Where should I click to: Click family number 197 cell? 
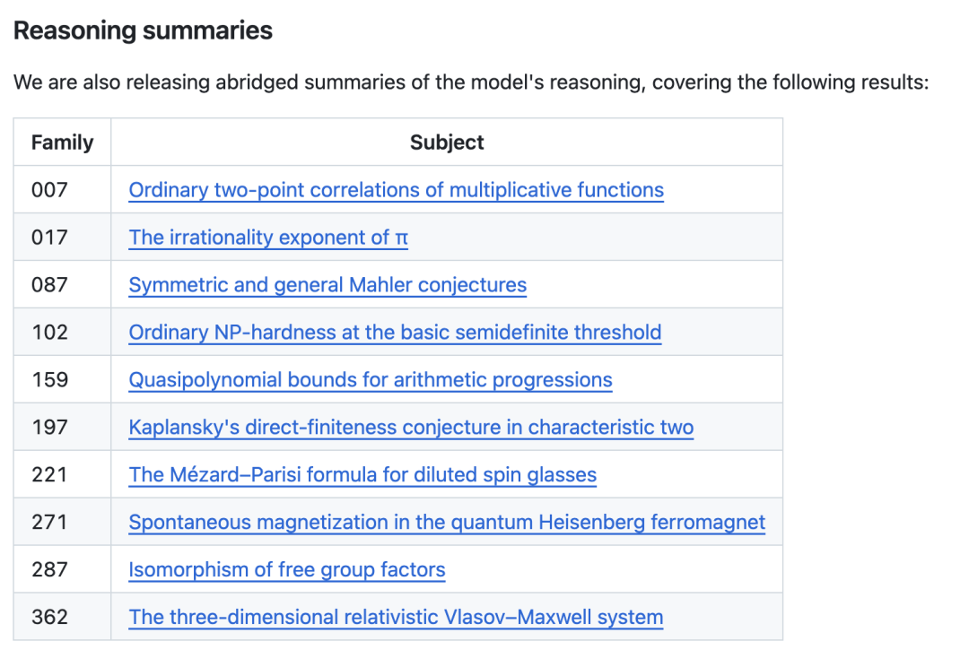63,428
